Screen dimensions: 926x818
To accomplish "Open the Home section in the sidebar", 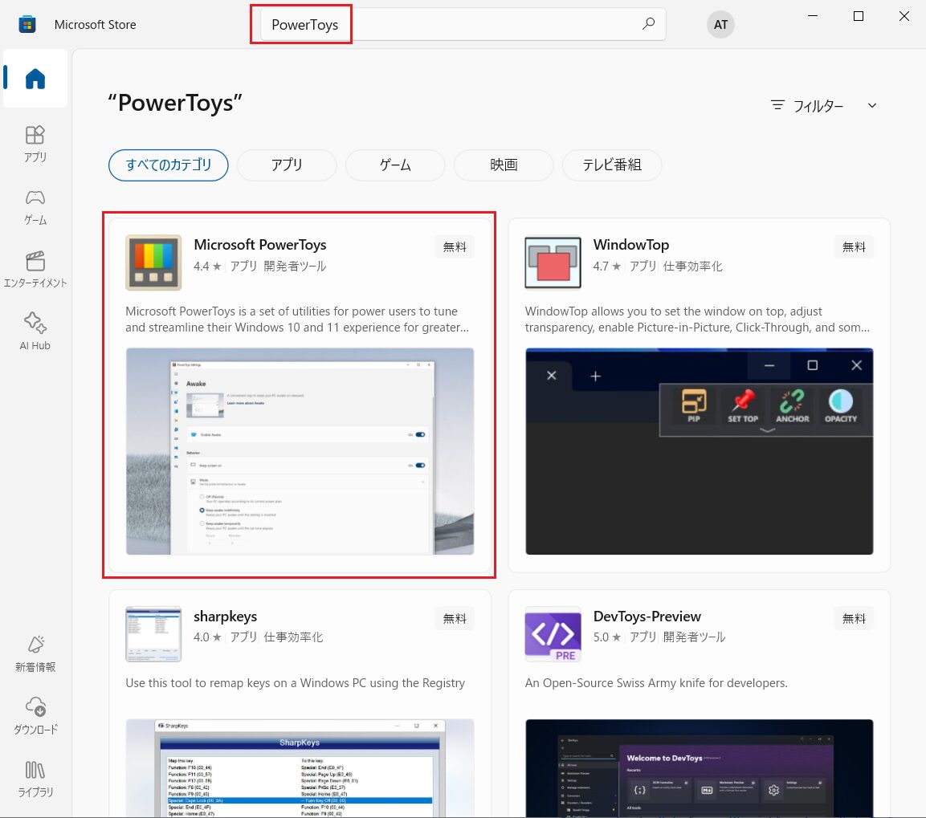I will click(x=35, y=78).
